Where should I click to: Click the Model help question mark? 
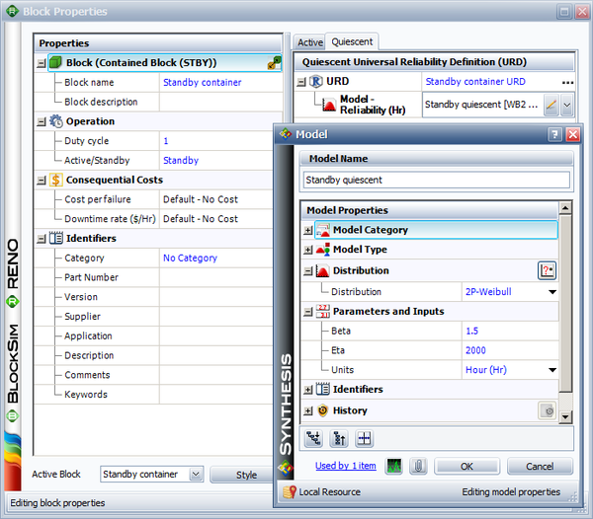tap(555, 134)
